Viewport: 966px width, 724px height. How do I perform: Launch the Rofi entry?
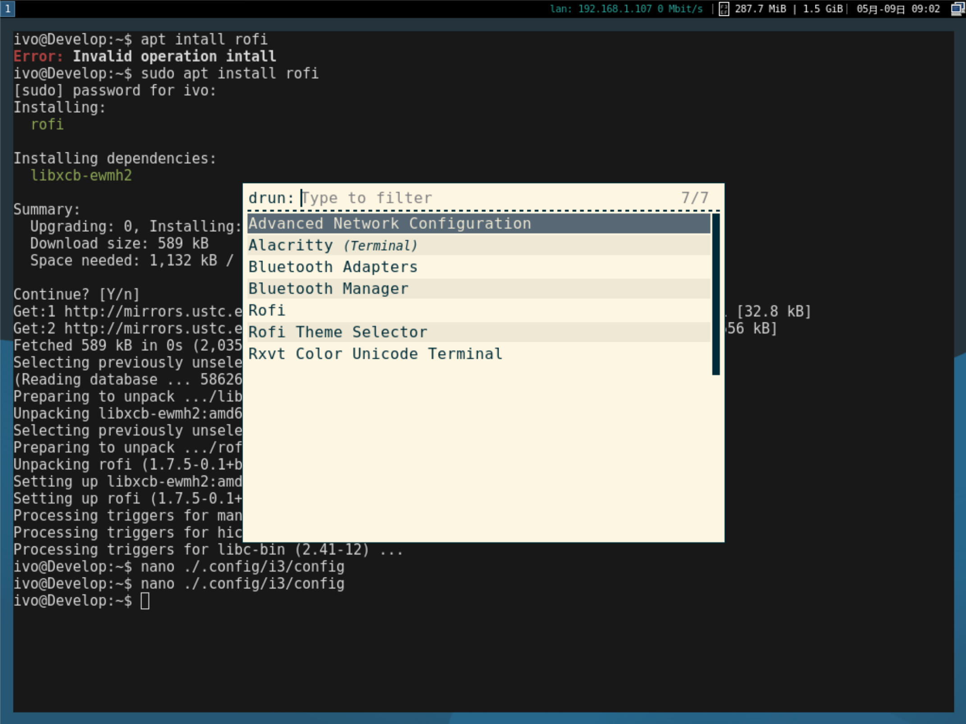click(x=479, y=310)
